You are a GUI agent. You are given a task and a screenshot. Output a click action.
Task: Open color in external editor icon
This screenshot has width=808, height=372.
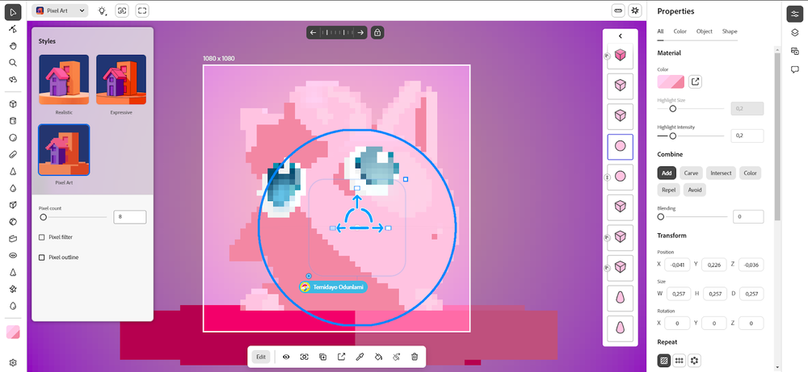tap(695, 82)
